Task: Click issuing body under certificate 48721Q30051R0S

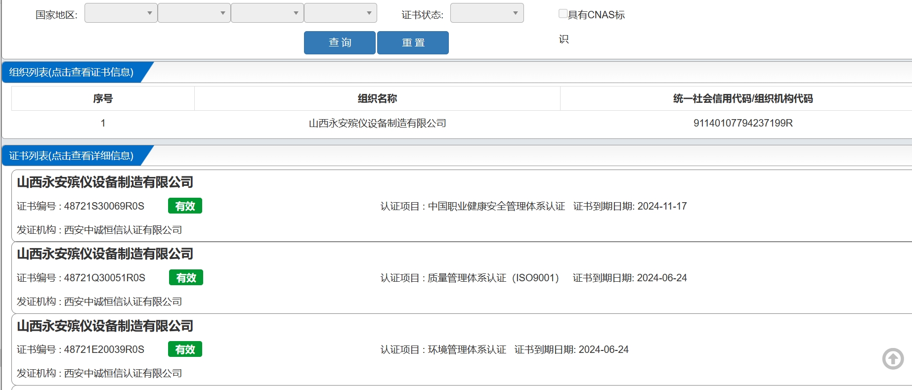Action: [99, 302]
